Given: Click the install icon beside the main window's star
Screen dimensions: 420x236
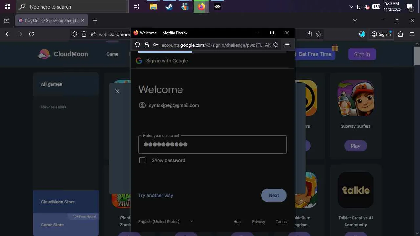Looking at the screenshot, I should (309, 34).
